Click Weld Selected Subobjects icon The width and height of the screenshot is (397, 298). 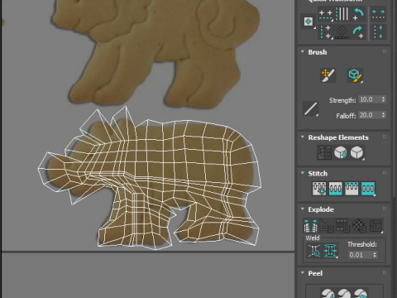coord(331,251)
